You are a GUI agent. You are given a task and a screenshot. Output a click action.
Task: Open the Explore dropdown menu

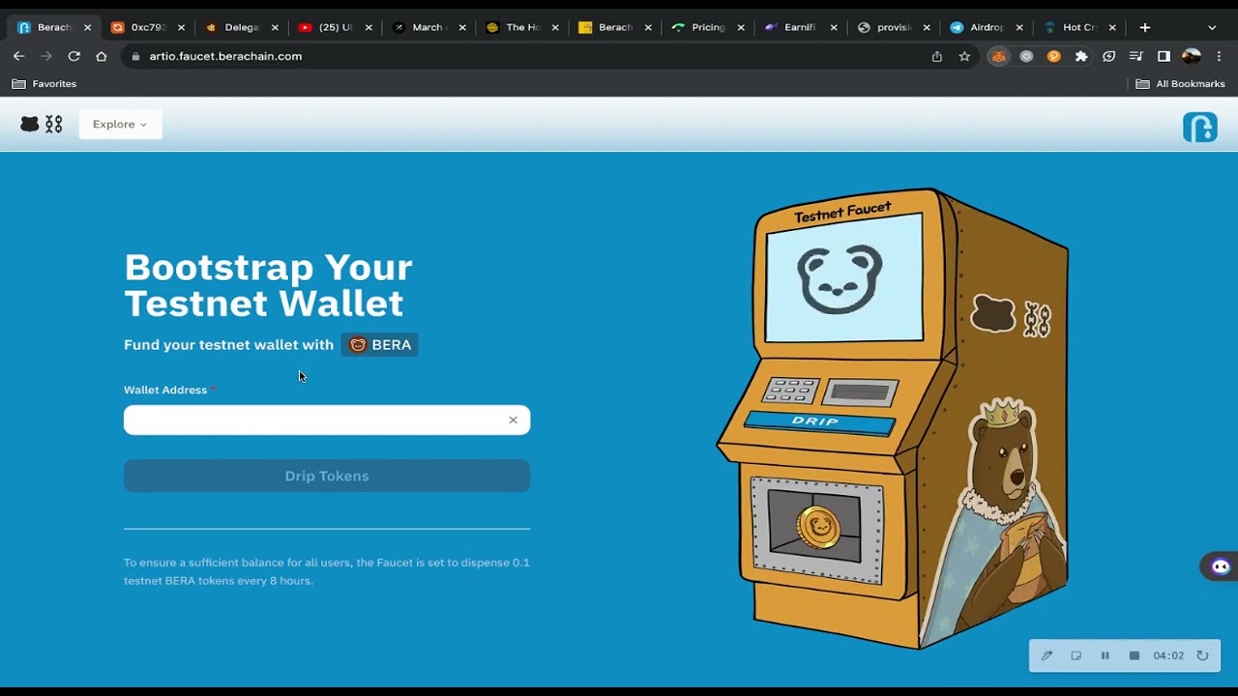point(120,124)
